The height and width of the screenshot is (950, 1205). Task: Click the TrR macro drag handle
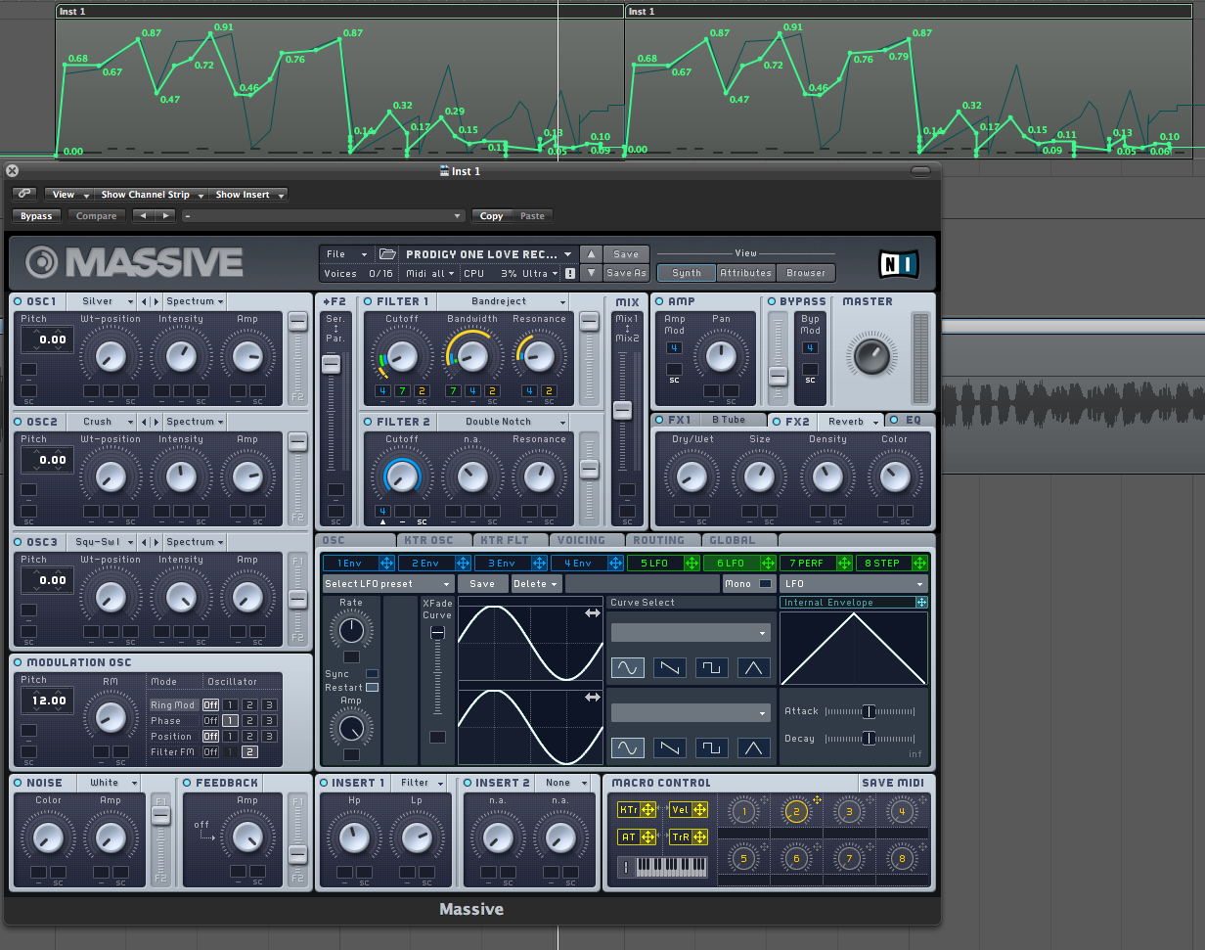click(x=698, y=837)
